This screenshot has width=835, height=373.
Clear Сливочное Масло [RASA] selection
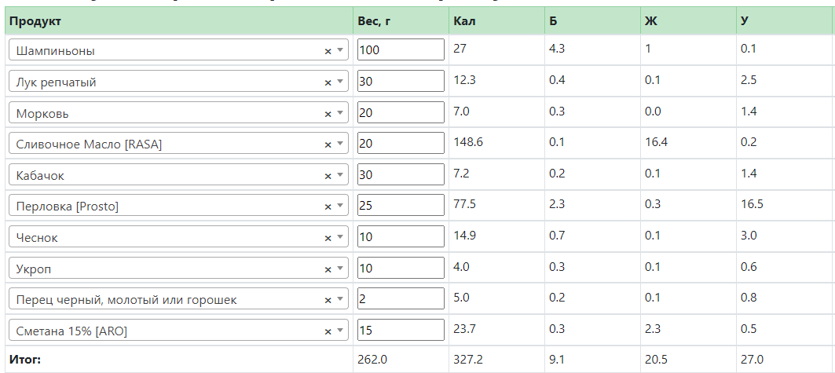pos(328,144)
